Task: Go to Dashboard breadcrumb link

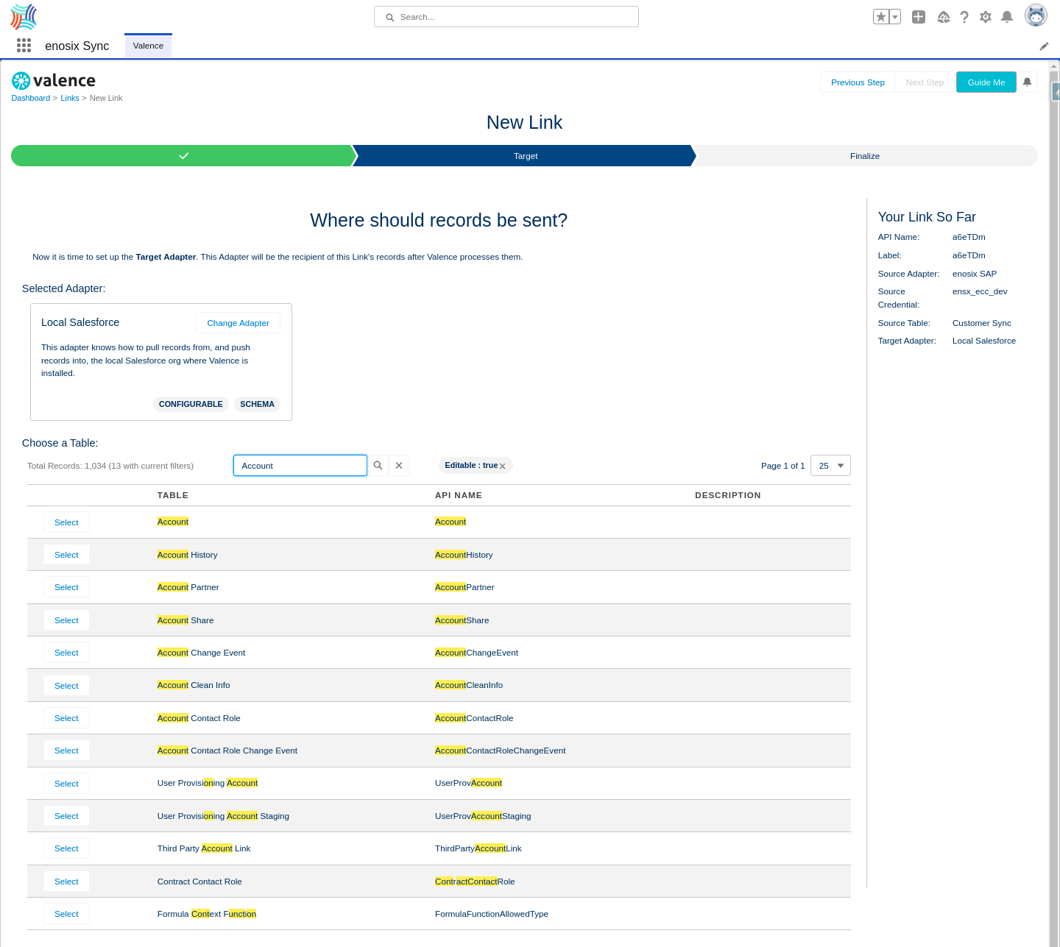Action: point(31,98)
